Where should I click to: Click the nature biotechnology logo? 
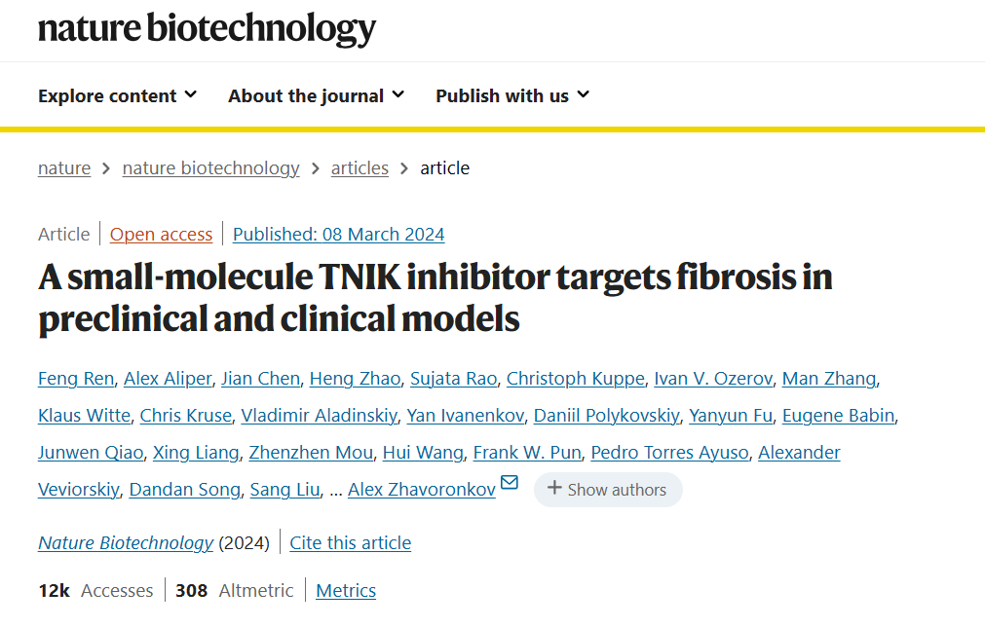tap(207, 29)
